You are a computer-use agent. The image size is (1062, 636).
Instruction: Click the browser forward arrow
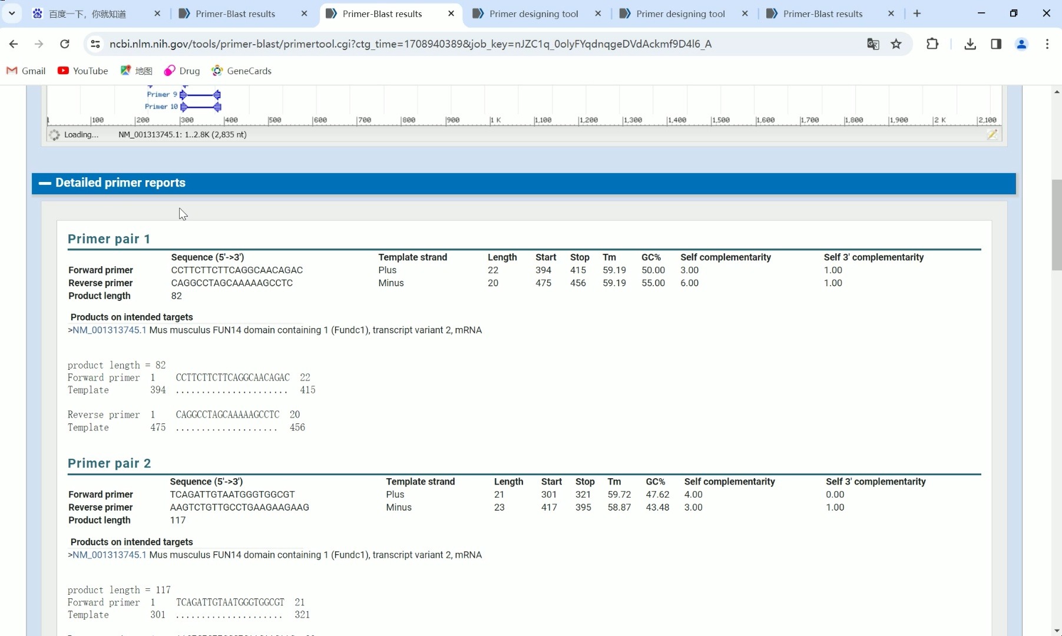tap(39, 44)
